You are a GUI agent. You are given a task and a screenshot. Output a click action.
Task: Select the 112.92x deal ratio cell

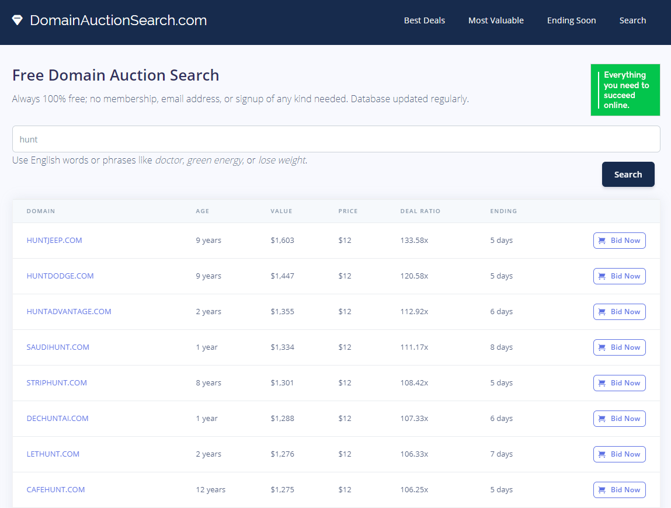tap(414, 312)
